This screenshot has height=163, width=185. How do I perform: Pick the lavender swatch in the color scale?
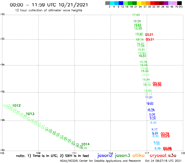point(170,3)
